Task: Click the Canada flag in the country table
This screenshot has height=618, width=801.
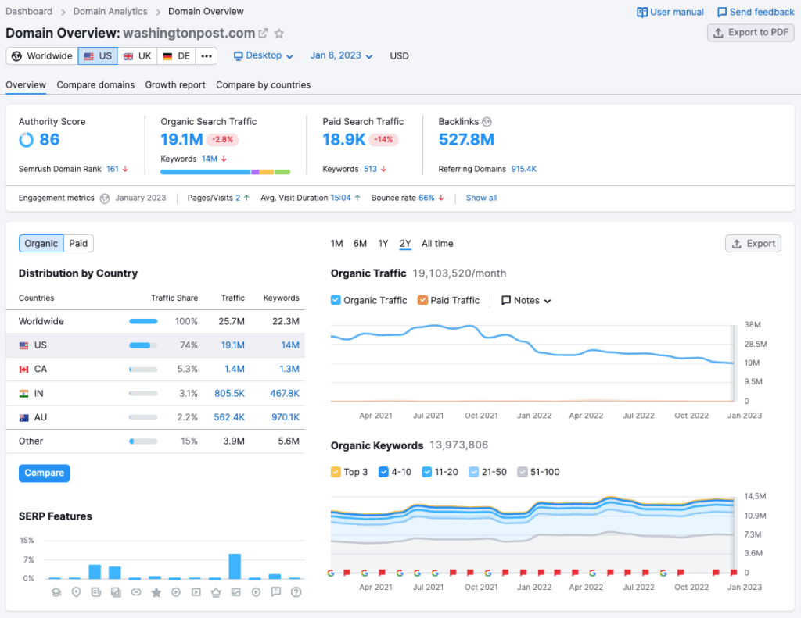Action: (23, 370)
